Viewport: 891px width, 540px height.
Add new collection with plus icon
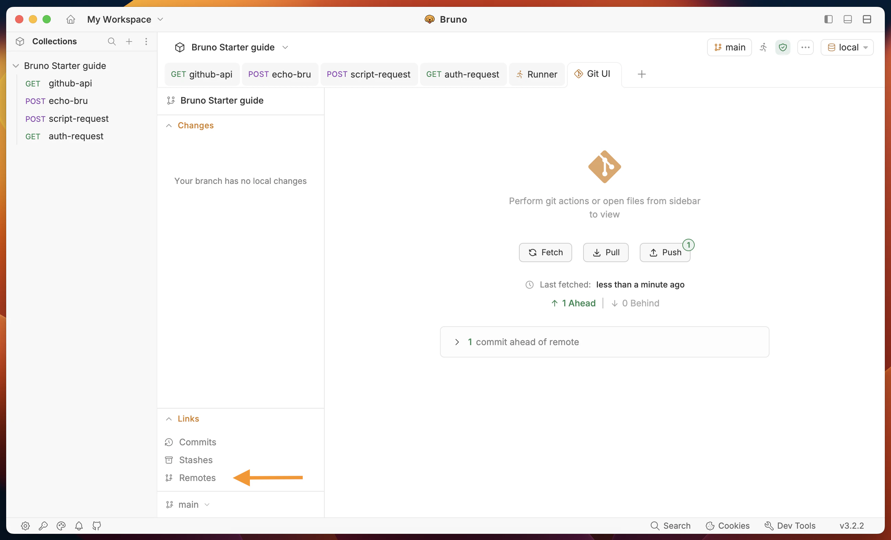(x=129, y=42)
